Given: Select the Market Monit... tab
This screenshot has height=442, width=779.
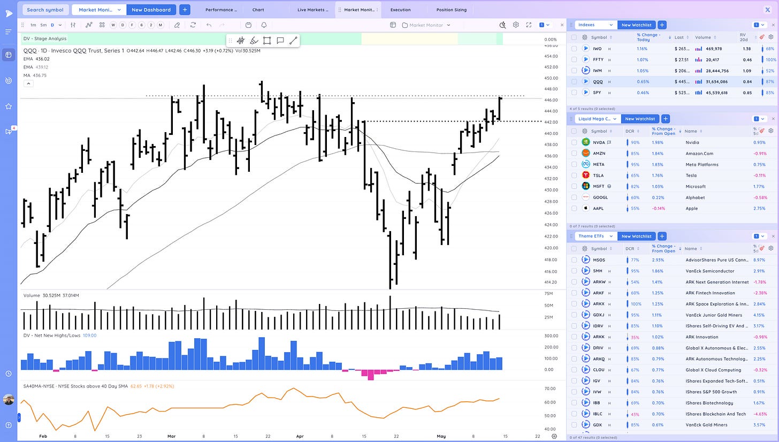Looking at the screenshot, I should (x=358, y=10).
